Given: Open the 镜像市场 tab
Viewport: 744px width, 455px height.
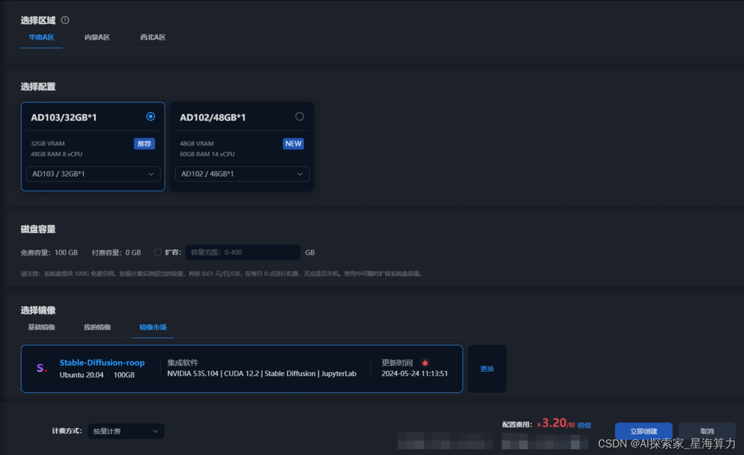Looking at the screenshot, I should pos(153,327).
